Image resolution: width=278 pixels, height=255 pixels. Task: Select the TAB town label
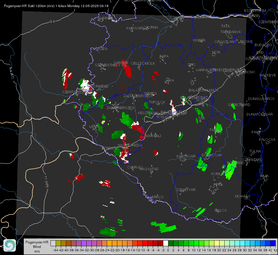tap(201, 118)
